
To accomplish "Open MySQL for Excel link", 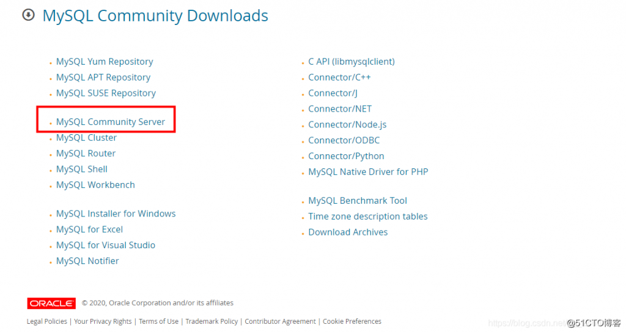I will (x=89, y=229).
